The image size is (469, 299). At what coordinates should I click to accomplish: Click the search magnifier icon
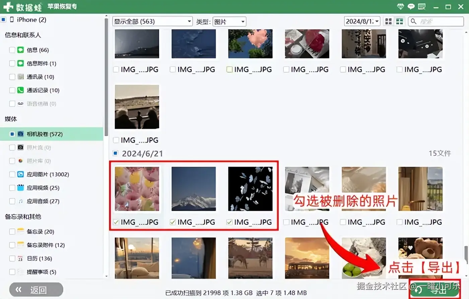(414, 21)
